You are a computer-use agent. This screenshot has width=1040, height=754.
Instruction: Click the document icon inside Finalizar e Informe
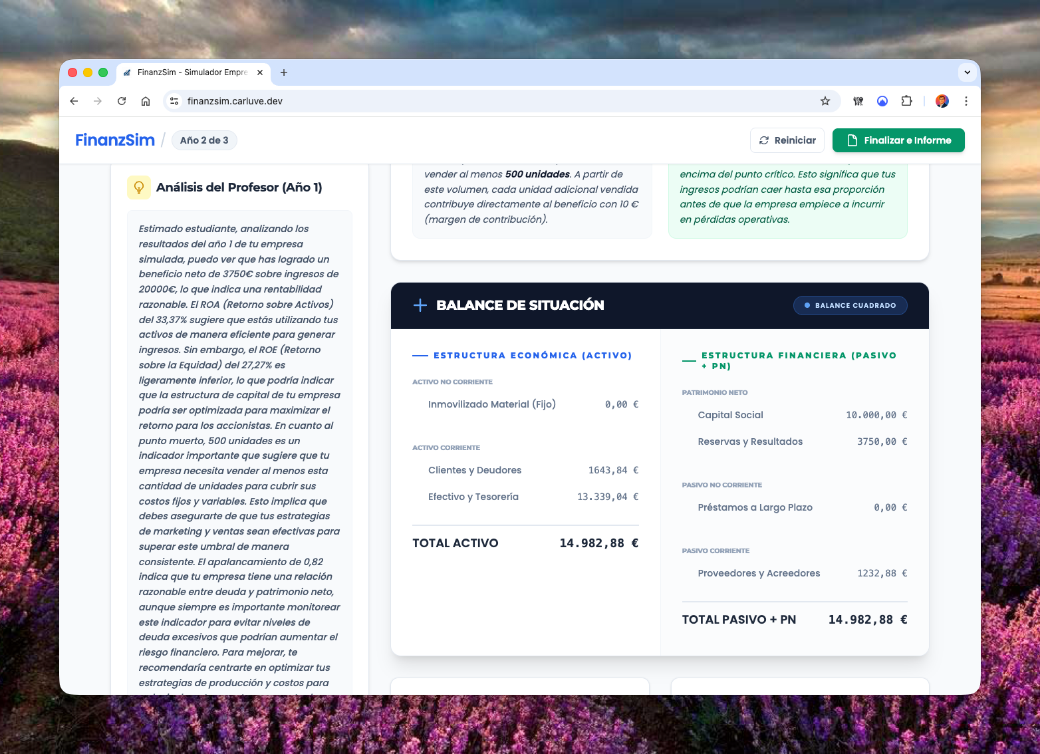(852, 140)
